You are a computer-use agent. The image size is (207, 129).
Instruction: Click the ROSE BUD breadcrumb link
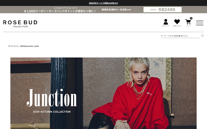[x=13, y=46]
